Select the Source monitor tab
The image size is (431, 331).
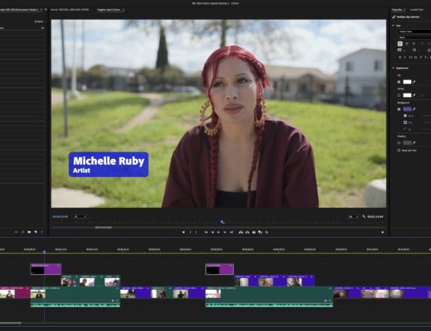(70, 10)
